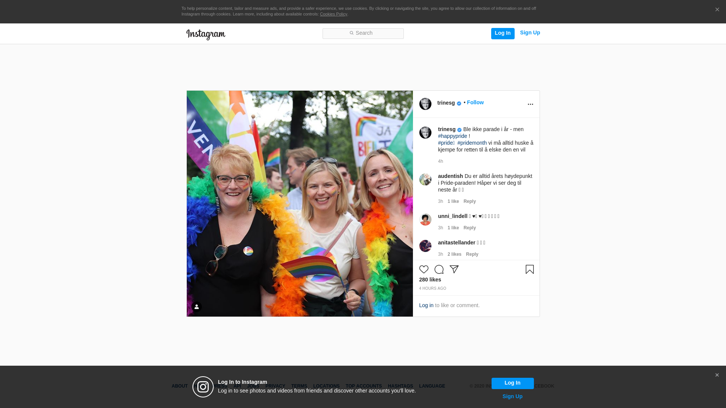
Task: Open audentish commenter avatar
Action: click(x=425, y=179)
